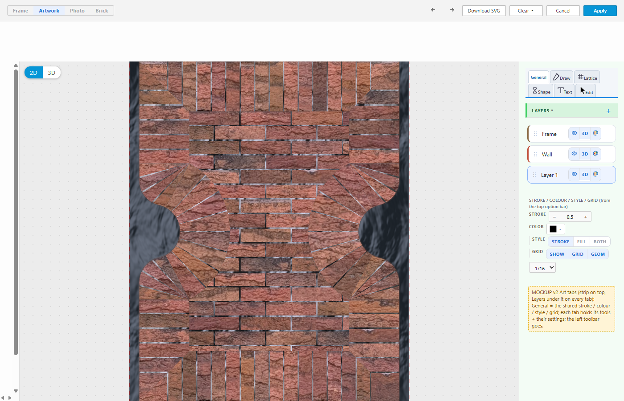The width and height of the screenshot is (624, 401).
Task: Open the 1/16 grid size dropdown
Action: pos(542,267)
